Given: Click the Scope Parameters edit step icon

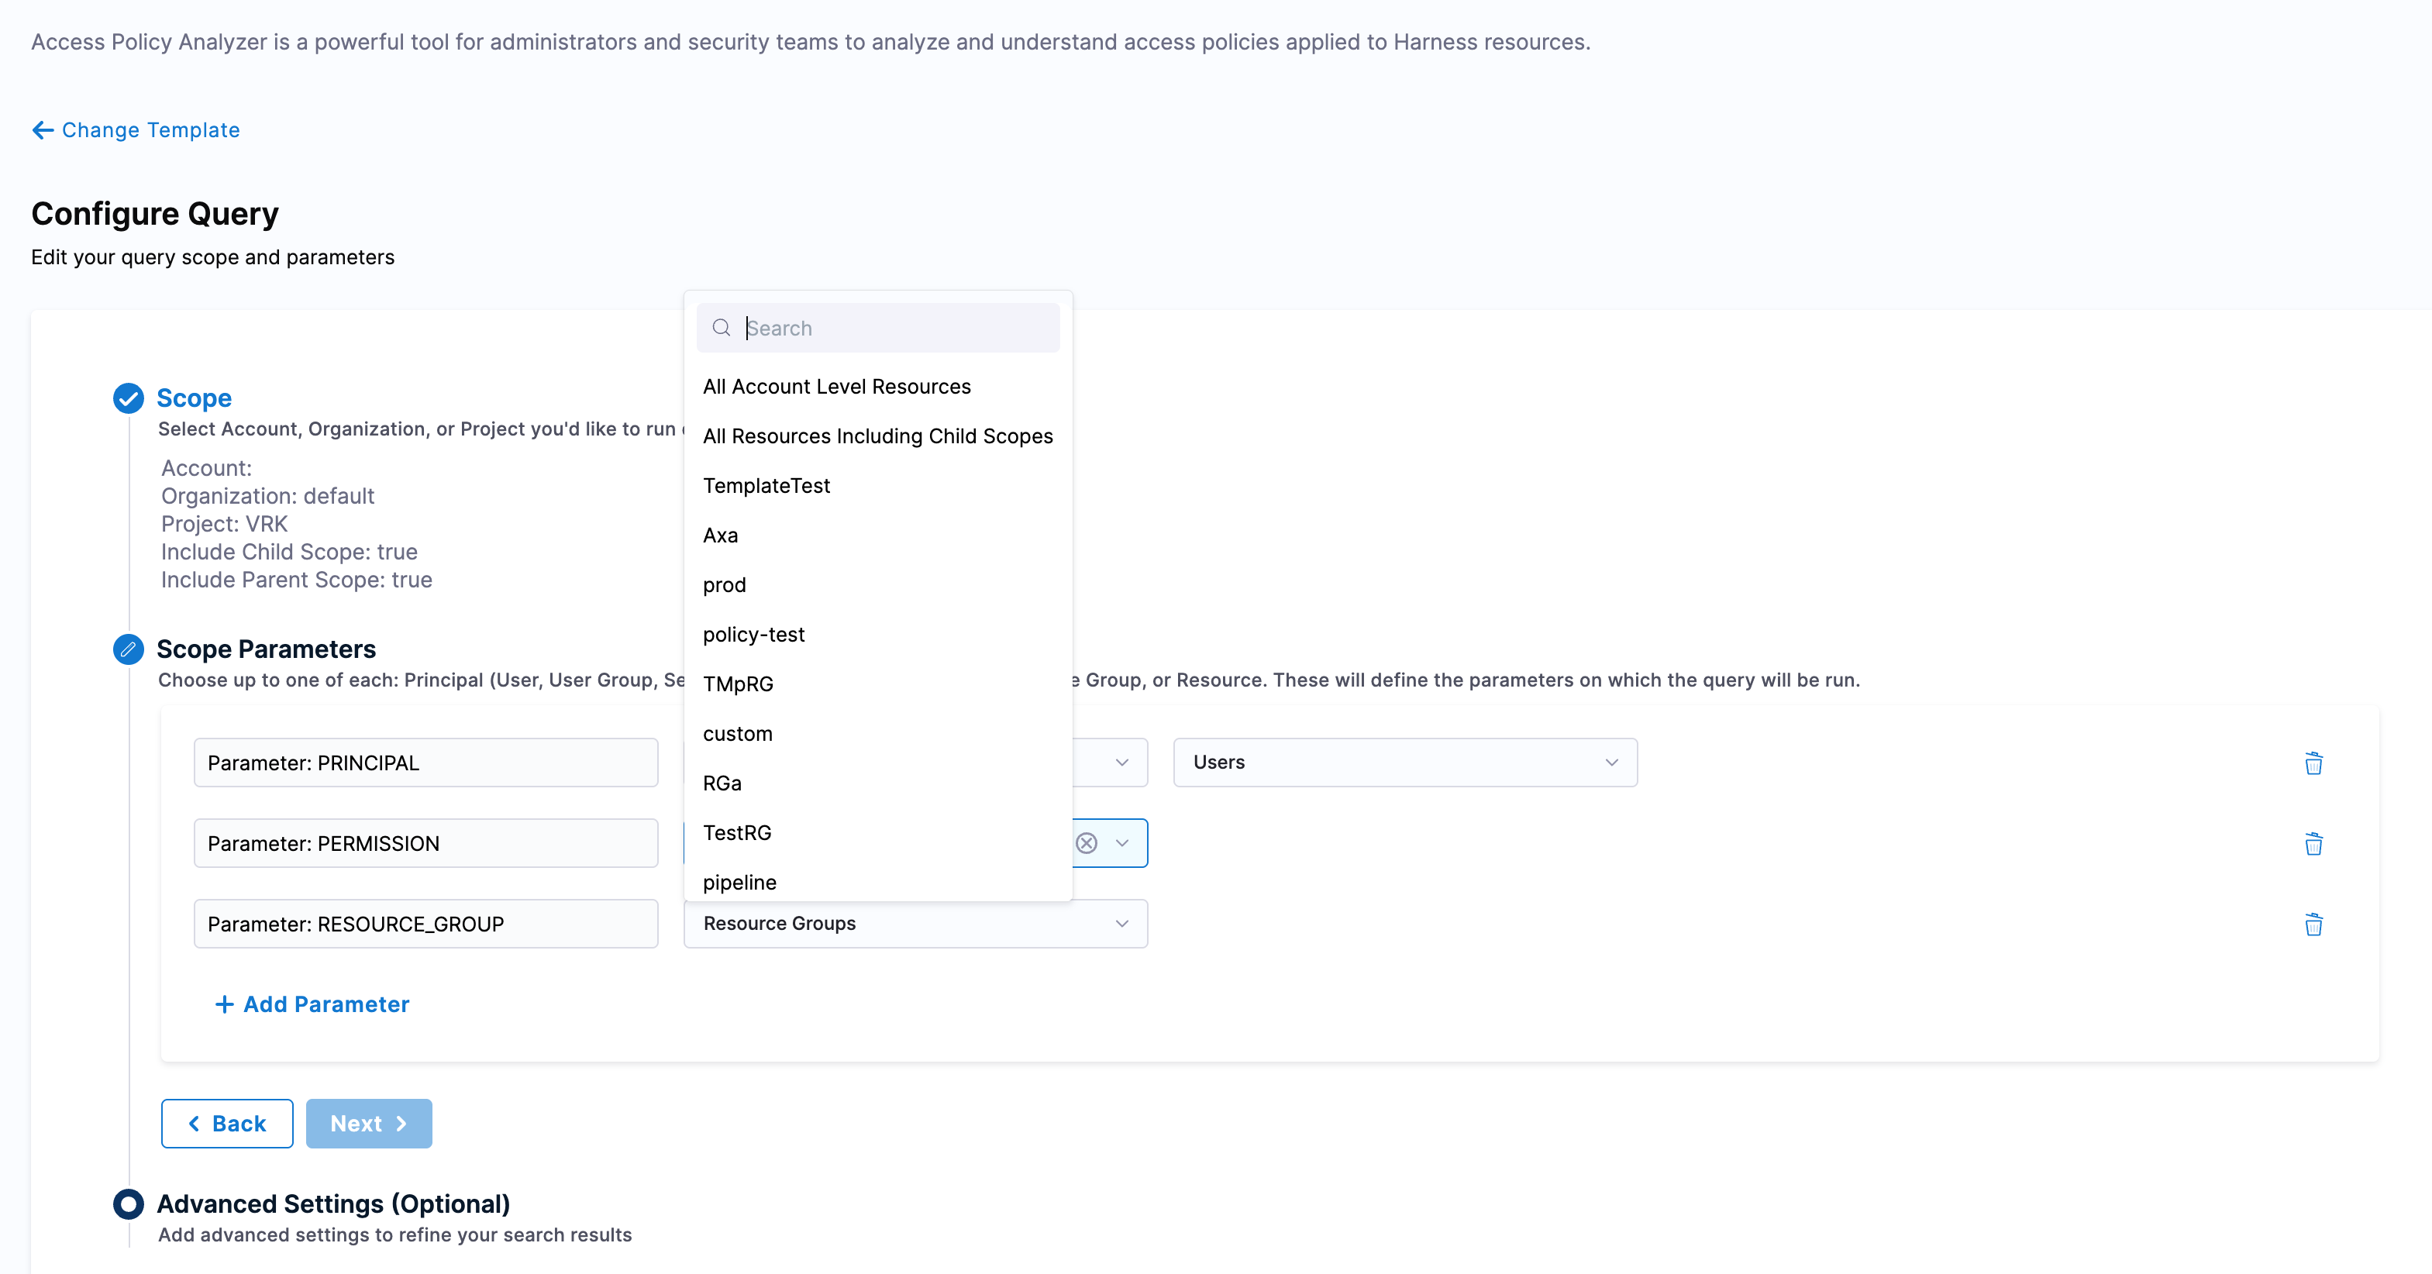Looking at the screenshot, I should (x=129, y=649).
